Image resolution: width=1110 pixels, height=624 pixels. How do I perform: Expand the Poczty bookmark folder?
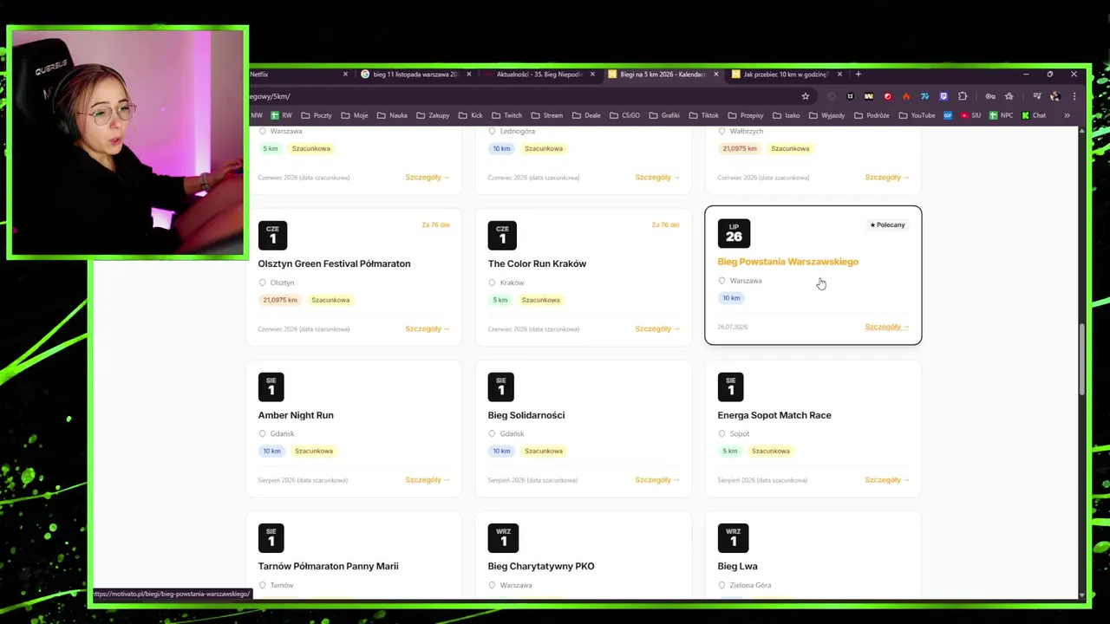(316, 115)
